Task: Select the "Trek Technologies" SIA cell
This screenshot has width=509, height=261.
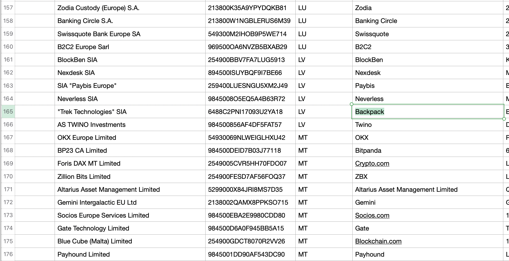Action: [130, 112]
